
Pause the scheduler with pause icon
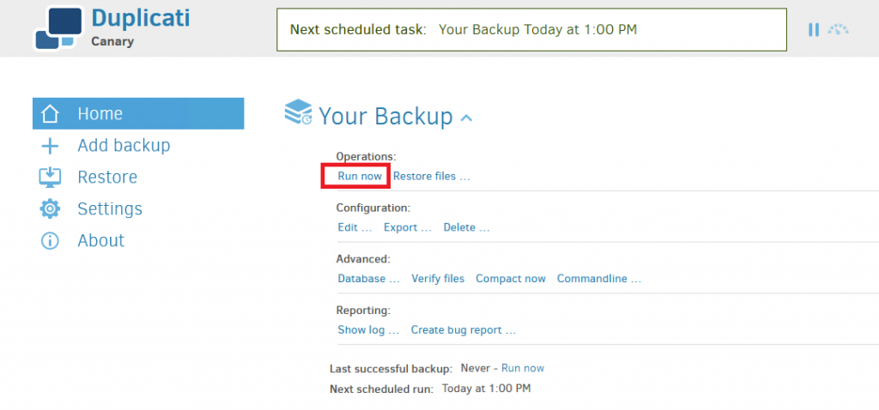coord(814,30)
